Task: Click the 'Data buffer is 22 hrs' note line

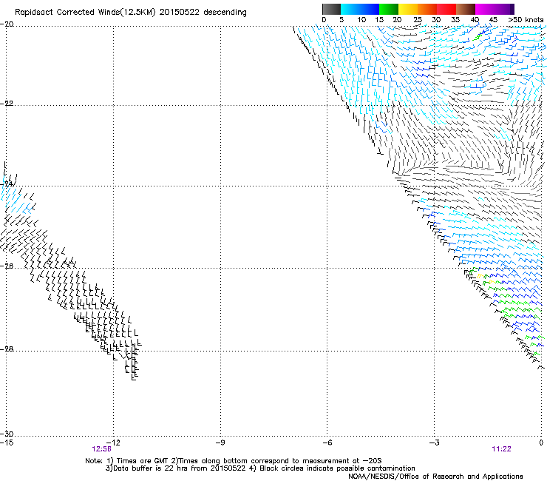Action: click(260, 468)
